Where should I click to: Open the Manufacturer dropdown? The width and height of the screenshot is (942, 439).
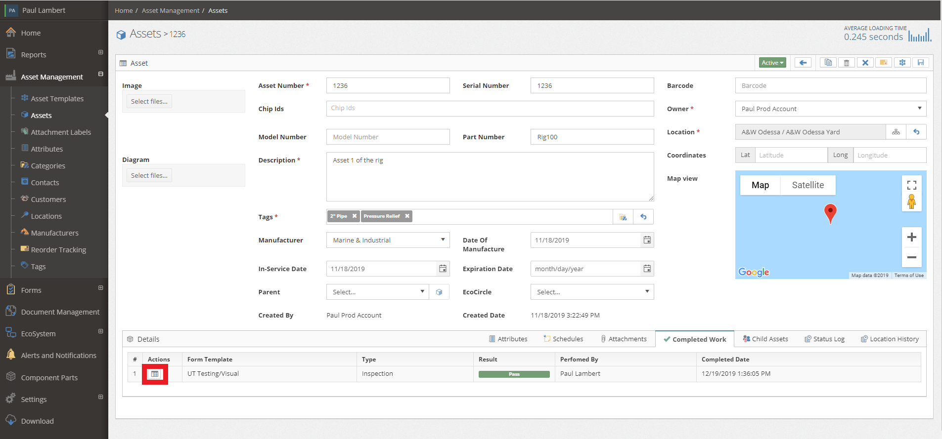(x=388, y=240)
